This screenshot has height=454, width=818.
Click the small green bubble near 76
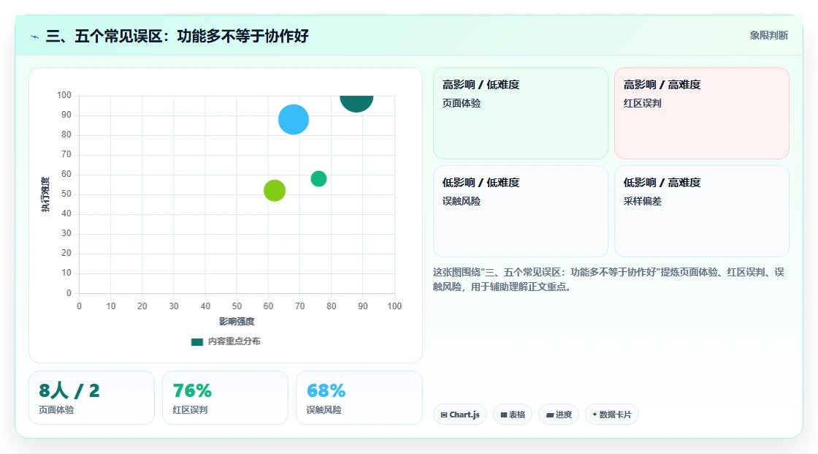coord(318,178)
